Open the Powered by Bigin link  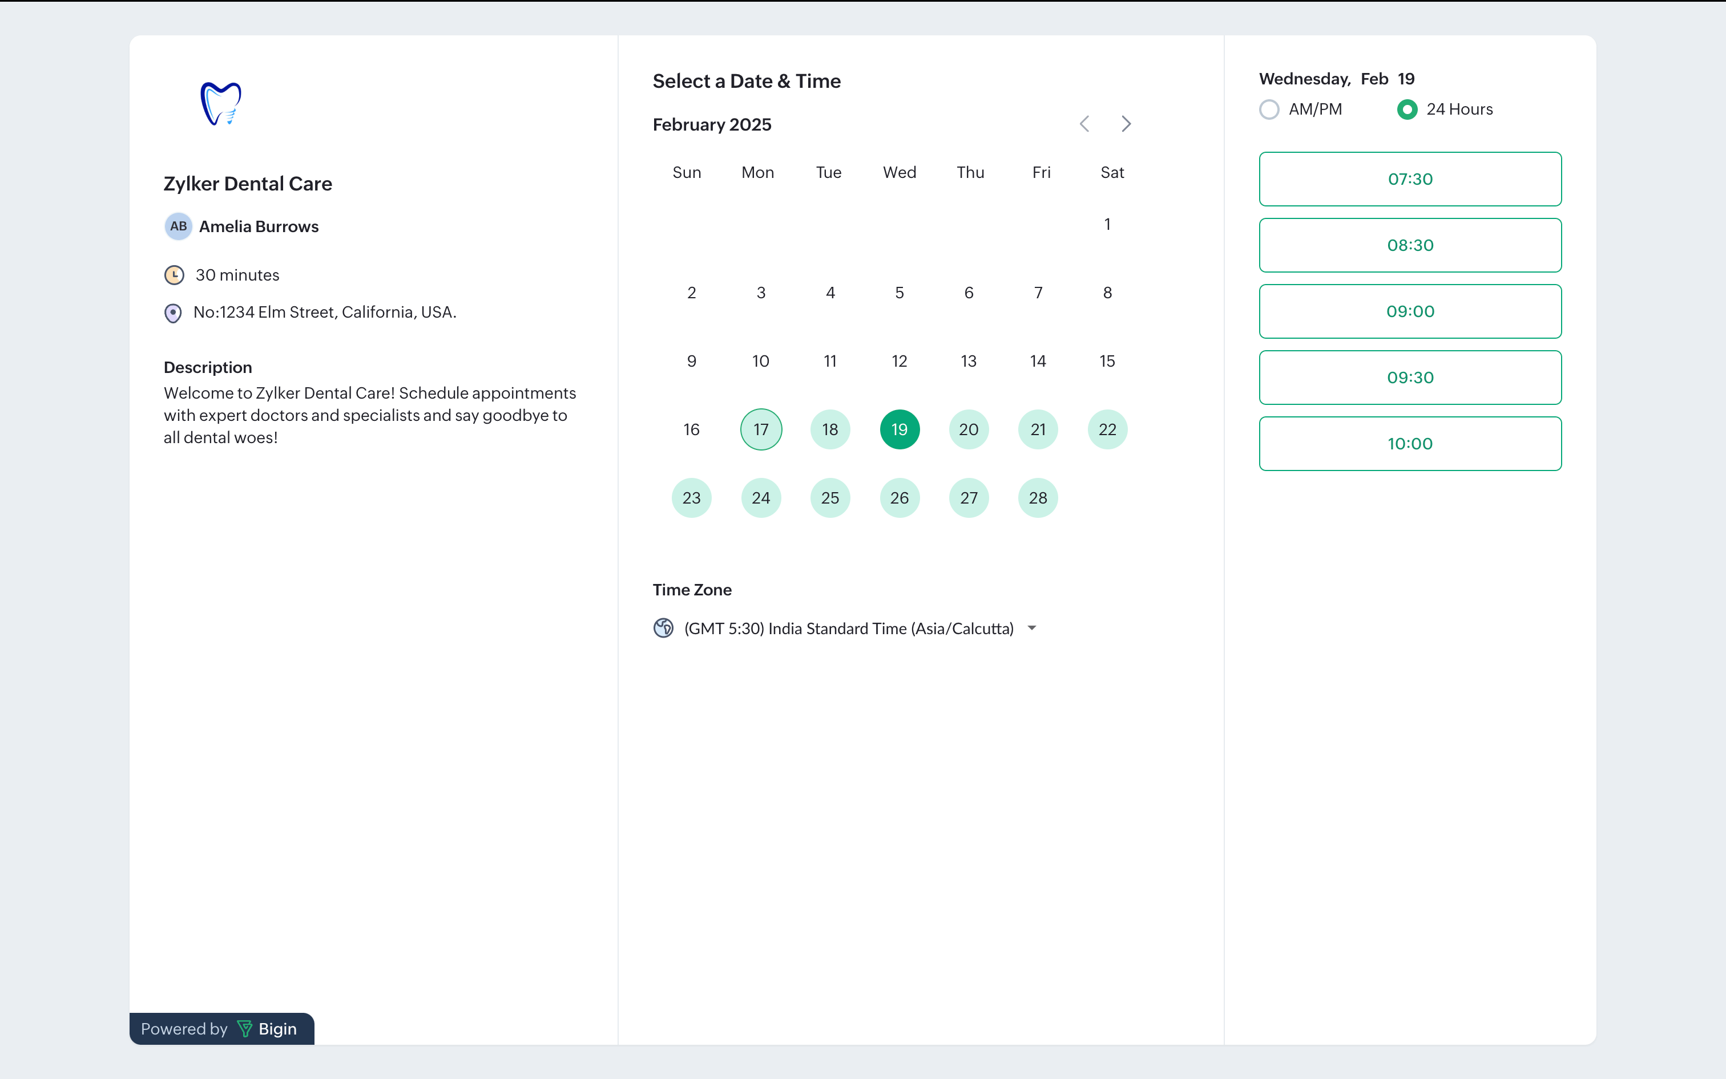(x=221, y=1028)
